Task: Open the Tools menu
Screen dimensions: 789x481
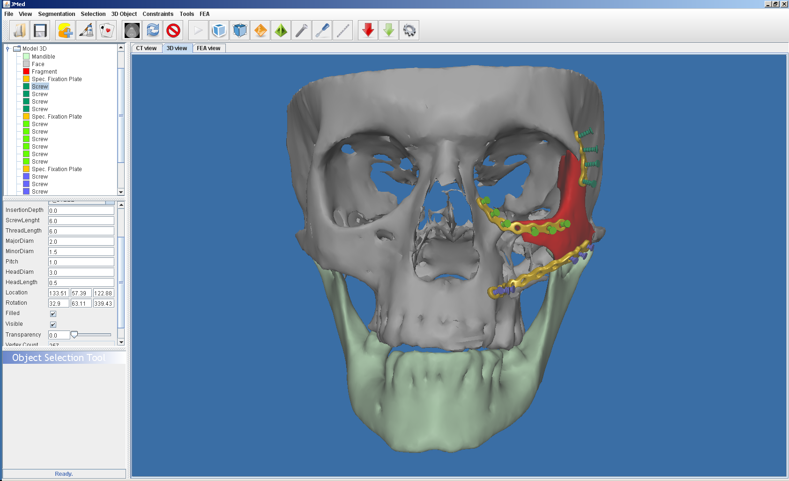Action: 186,14
